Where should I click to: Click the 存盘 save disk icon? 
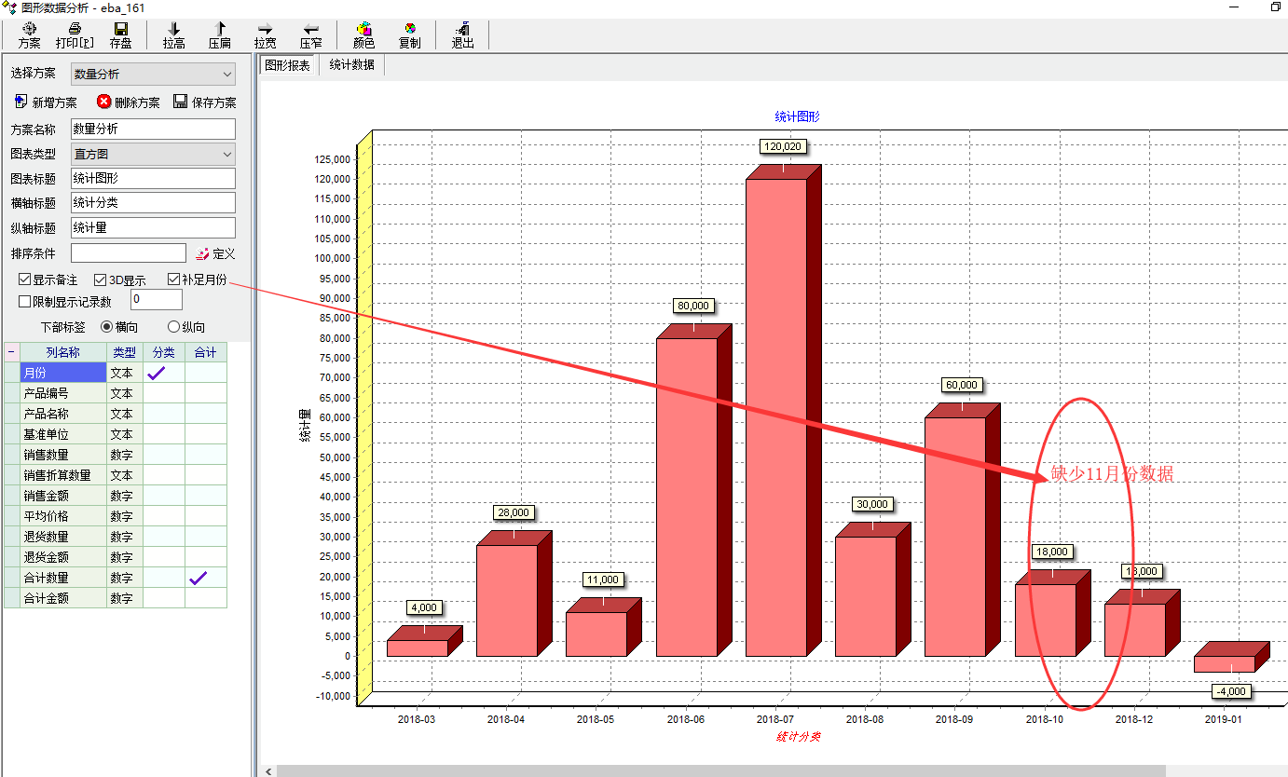click(x=120, y=30)
